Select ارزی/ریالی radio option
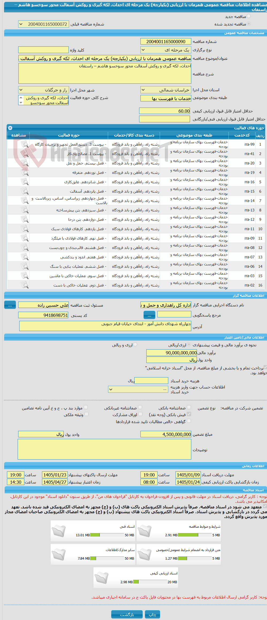This screenshot has height=620, width=267. pyautogui.click(x=189, y=345)
